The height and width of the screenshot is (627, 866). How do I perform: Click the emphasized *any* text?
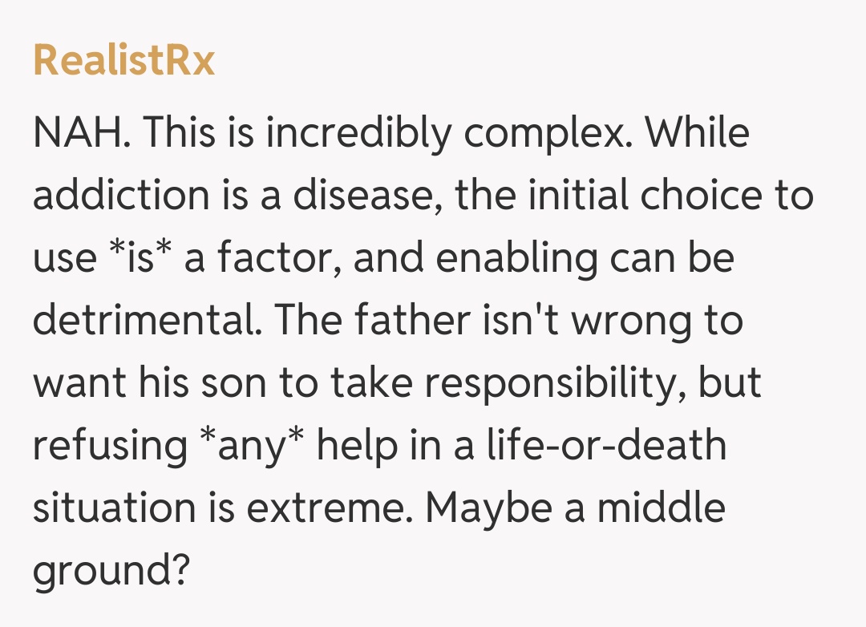click(250, 446)
